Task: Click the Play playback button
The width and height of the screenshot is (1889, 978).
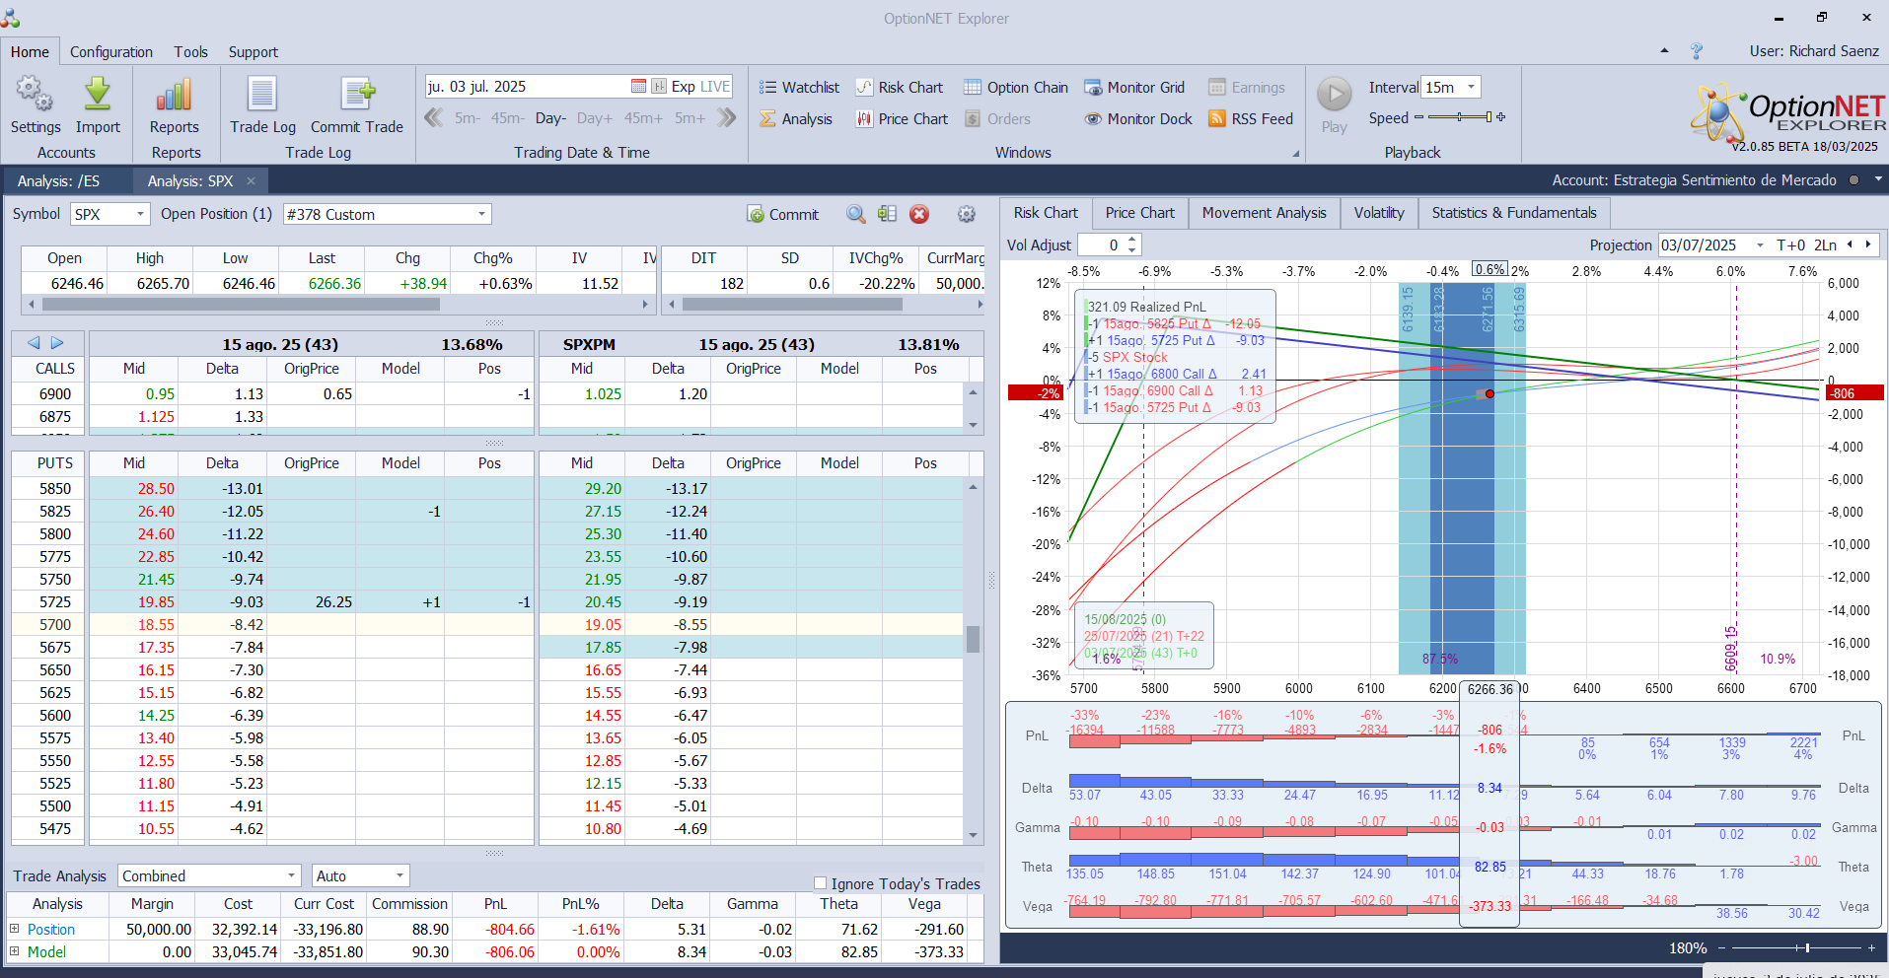Action: pyautogui.click(x=1335, y=105)
